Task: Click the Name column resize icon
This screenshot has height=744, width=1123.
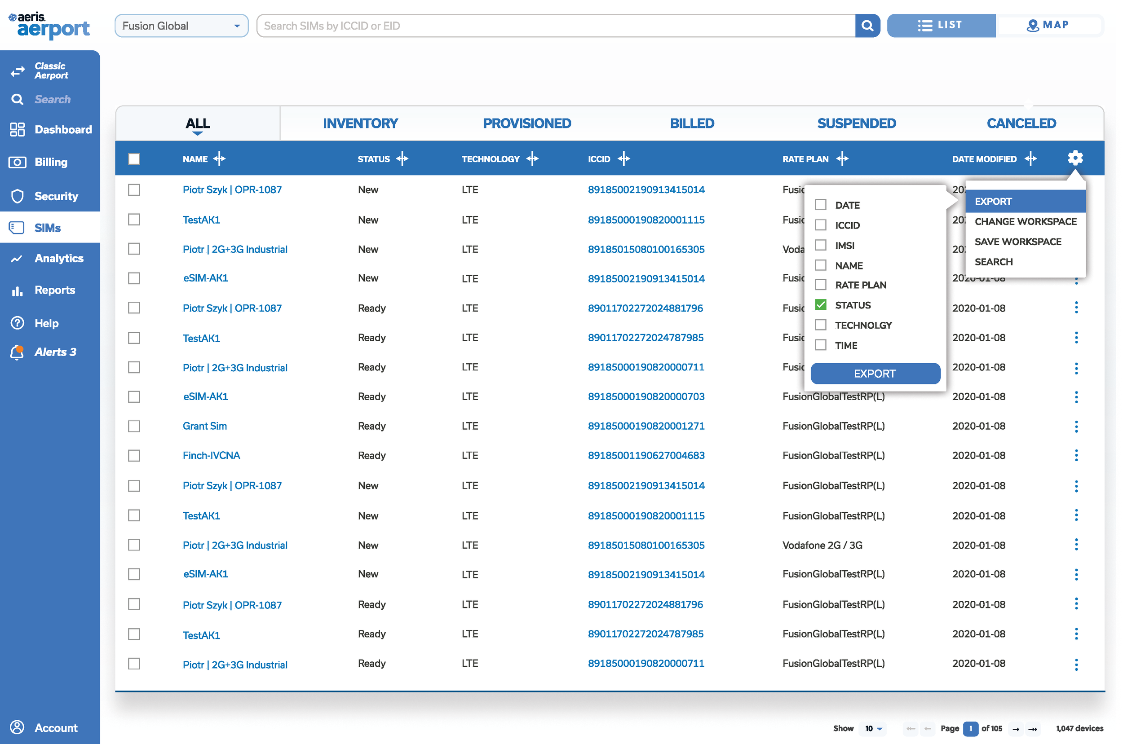Action: (219, 158)
